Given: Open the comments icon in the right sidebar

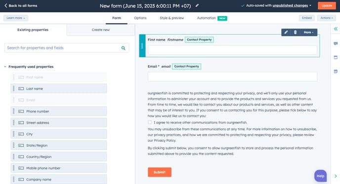Looking at the screenshot, I should tap(336, 43).
